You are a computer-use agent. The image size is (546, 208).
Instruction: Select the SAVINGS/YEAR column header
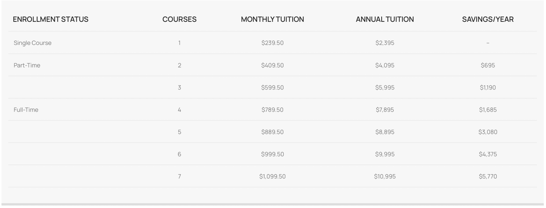(488, 19)
